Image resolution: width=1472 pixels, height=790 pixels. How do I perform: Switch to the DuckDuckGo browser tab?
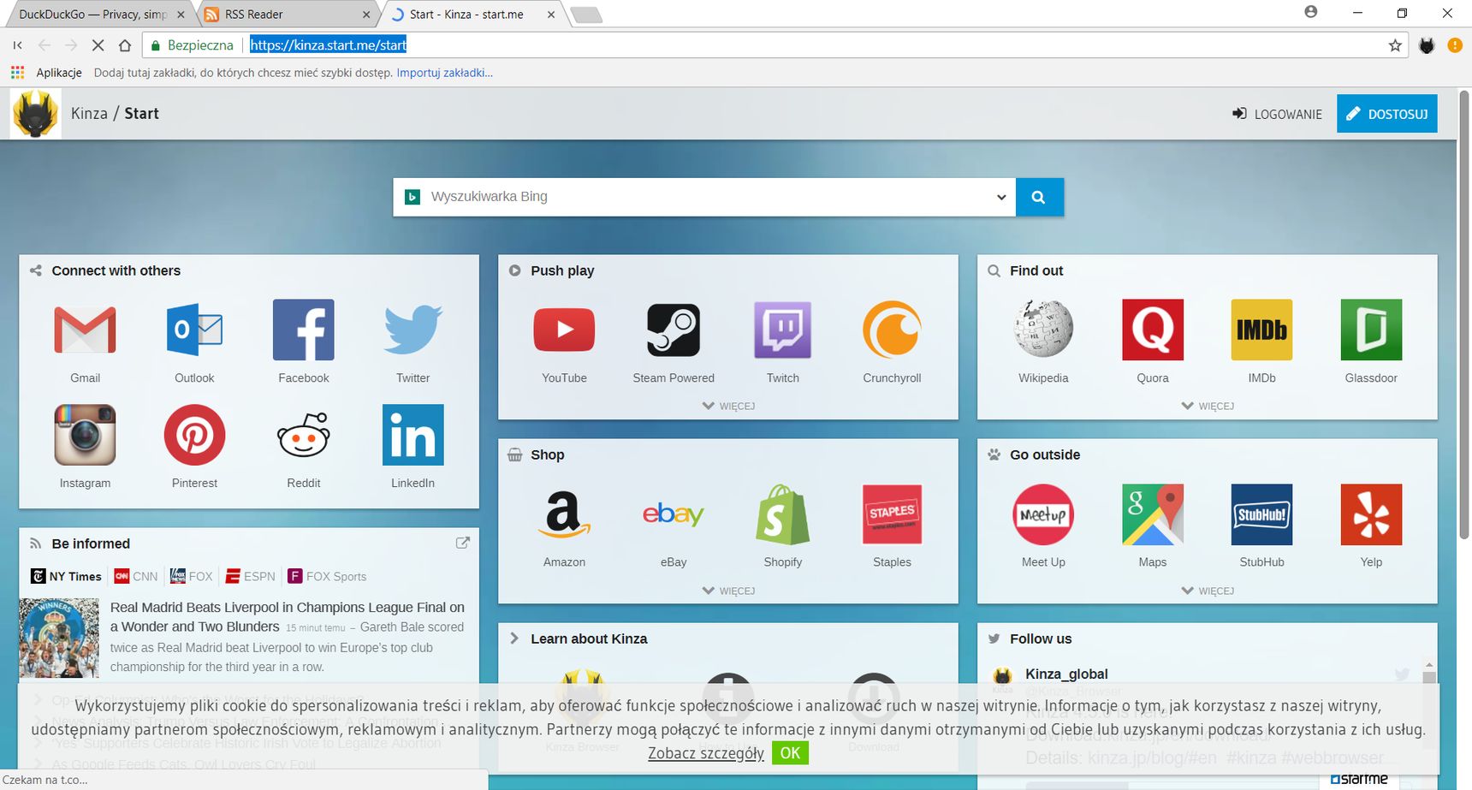[x=101, y=15]
